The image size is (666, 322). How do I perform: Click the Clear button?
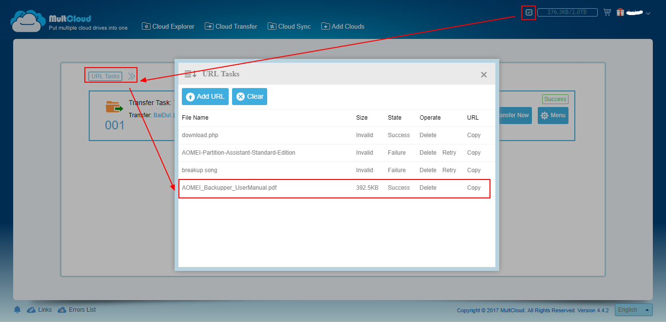pyautogui.click(x=250, y=96)
